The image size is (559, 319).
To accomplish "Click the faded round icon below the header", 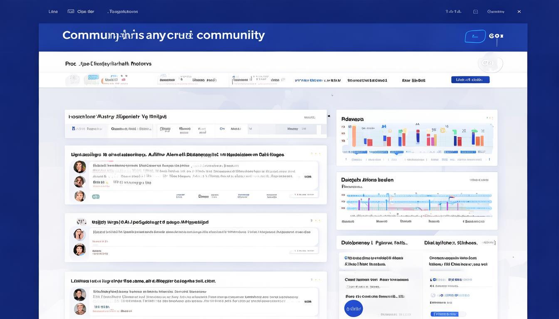I will tap(490, 64).
